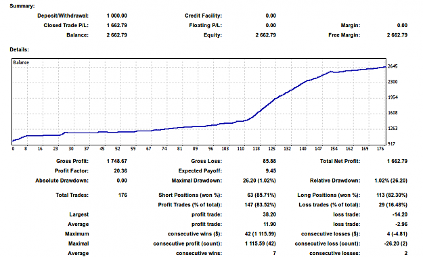Click the Gross Loss value 85.88
The image size is (423, 257).
[x=269, y=161]
